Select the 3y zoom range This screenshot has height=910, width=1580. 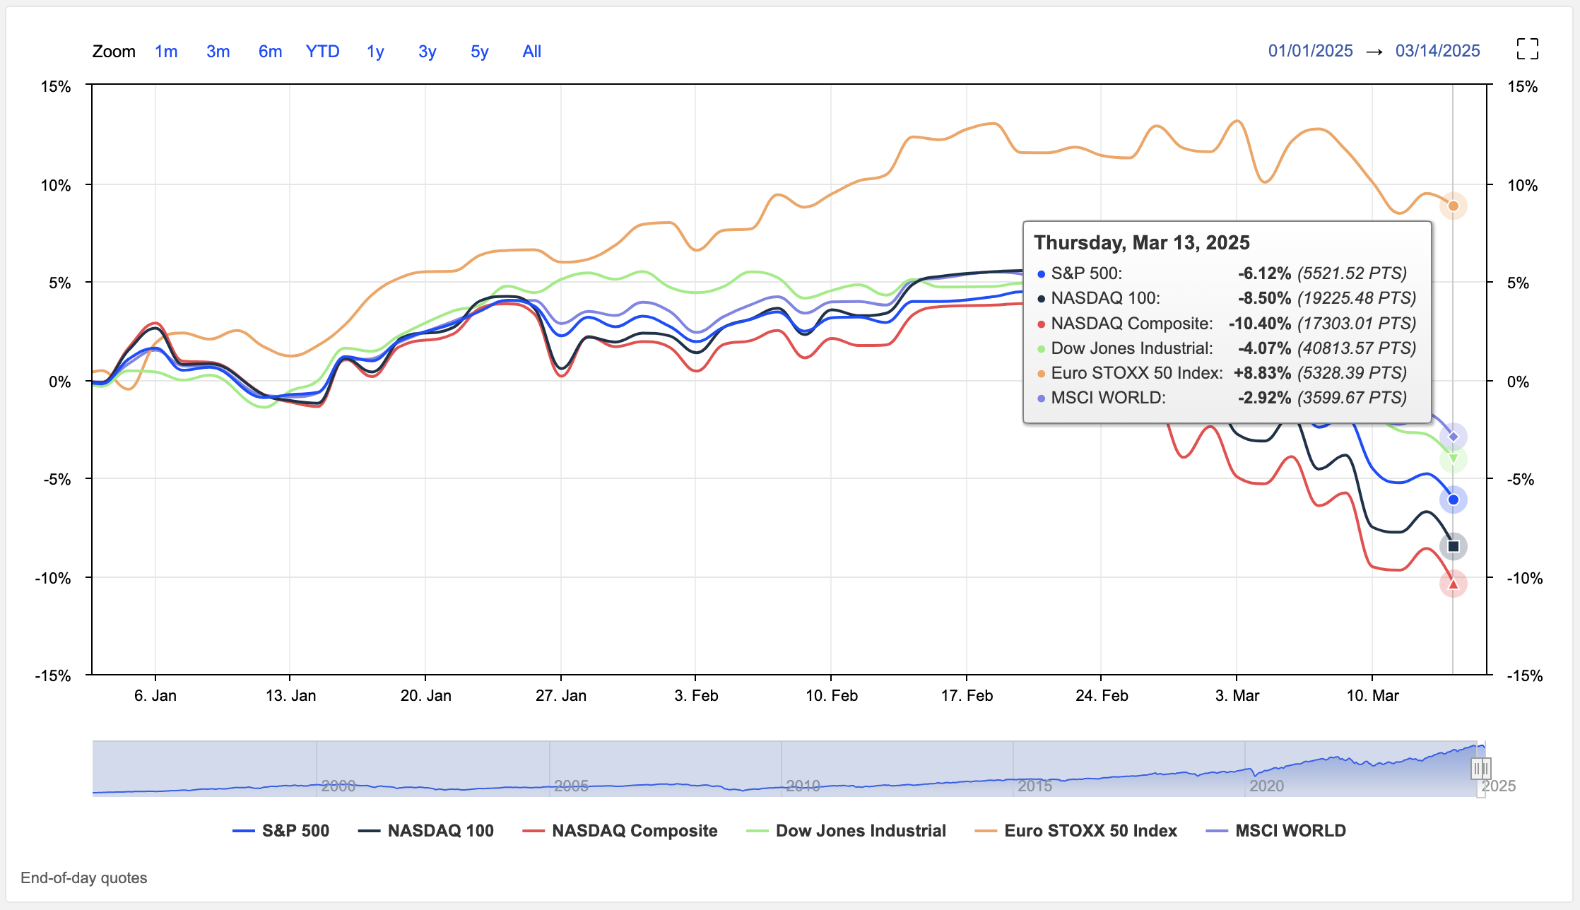(x=428, y=52)
